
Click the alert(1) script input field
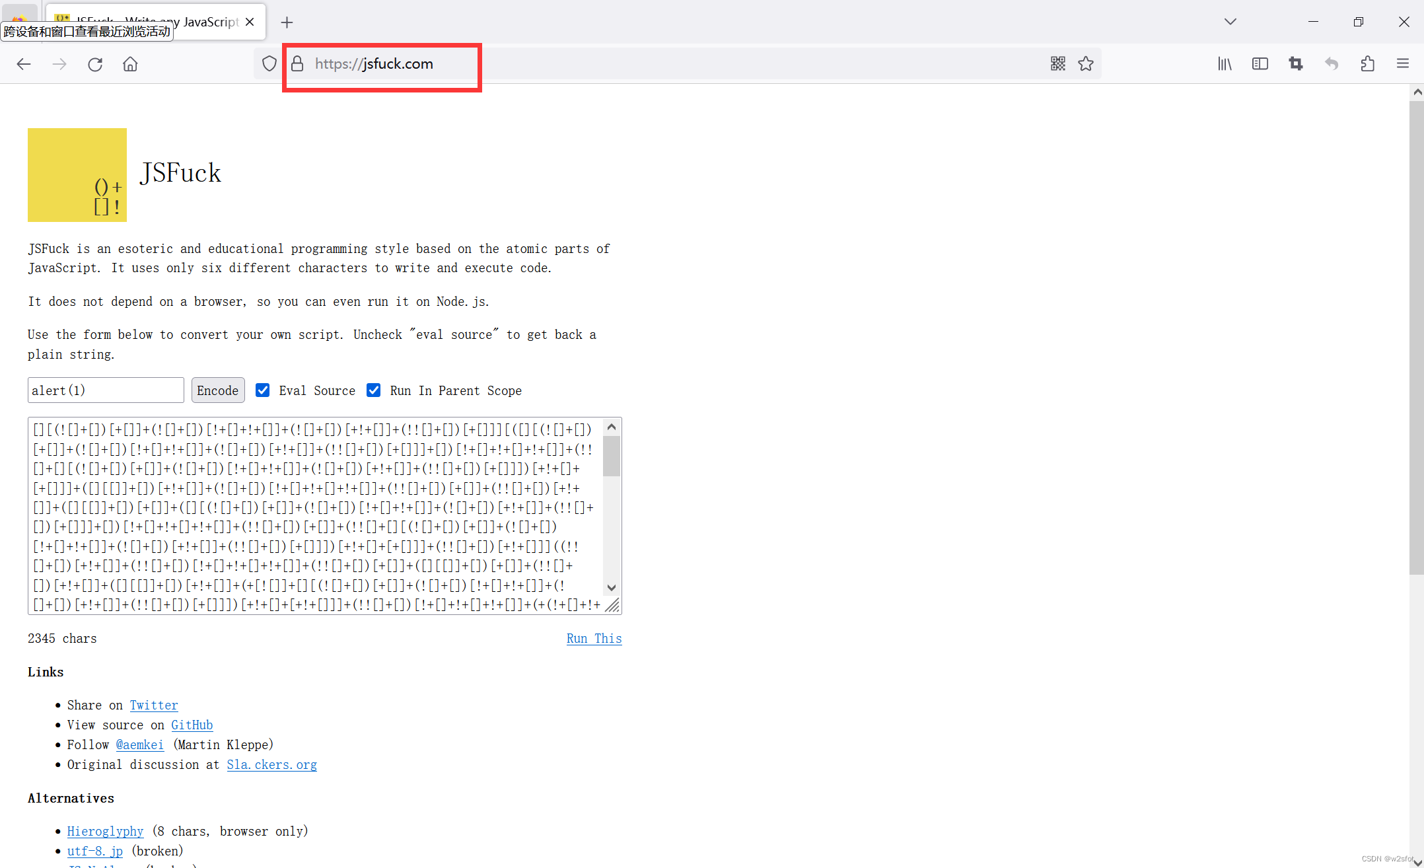(106, 390)
